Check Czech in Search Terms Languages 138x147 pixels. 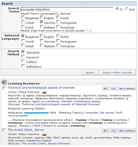pos(23,22)
